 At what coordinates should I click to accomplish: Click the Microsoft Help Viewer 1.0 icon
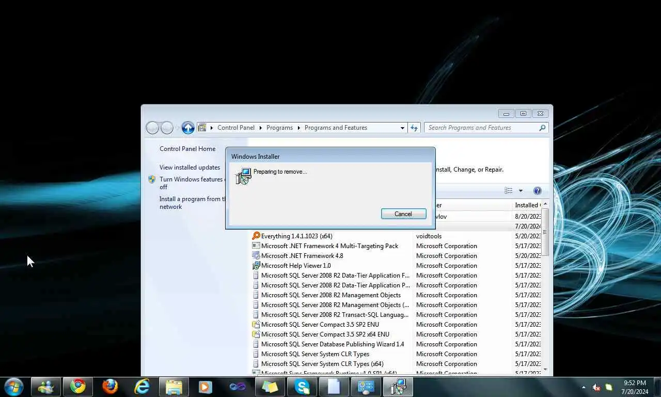coord(256,266)
